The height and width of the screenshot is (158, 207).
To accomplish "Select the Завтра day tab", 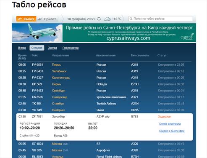I will (x=52, y=48).
